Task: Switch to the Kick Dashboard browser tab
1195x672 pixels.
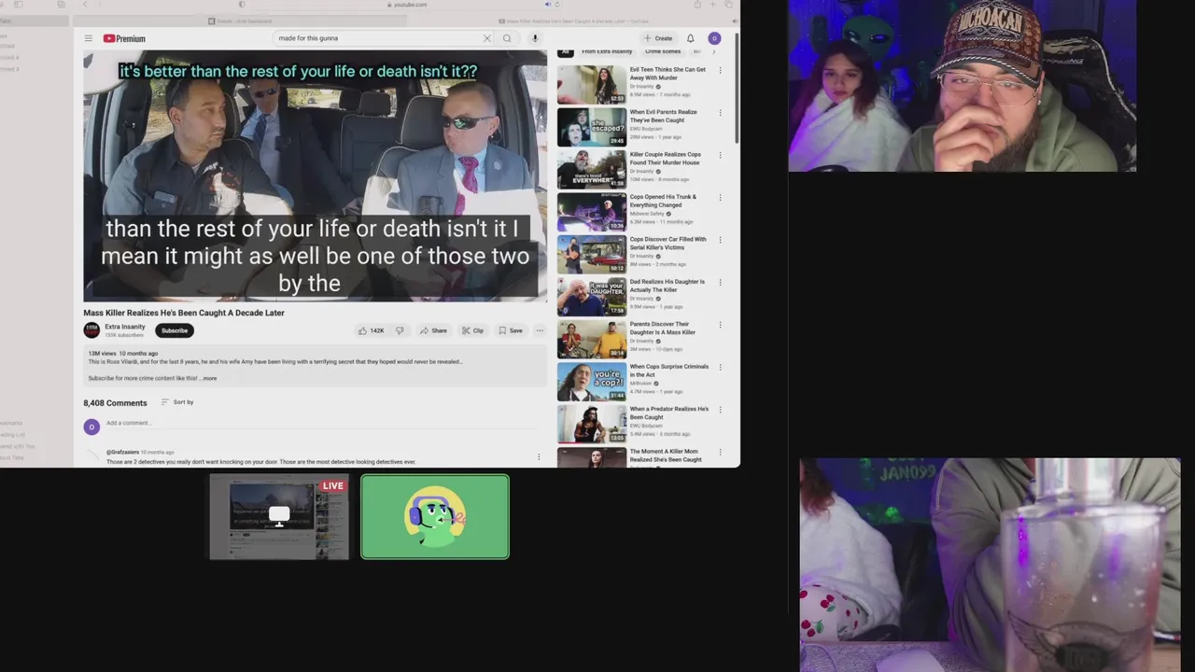Action: (241, 21)
